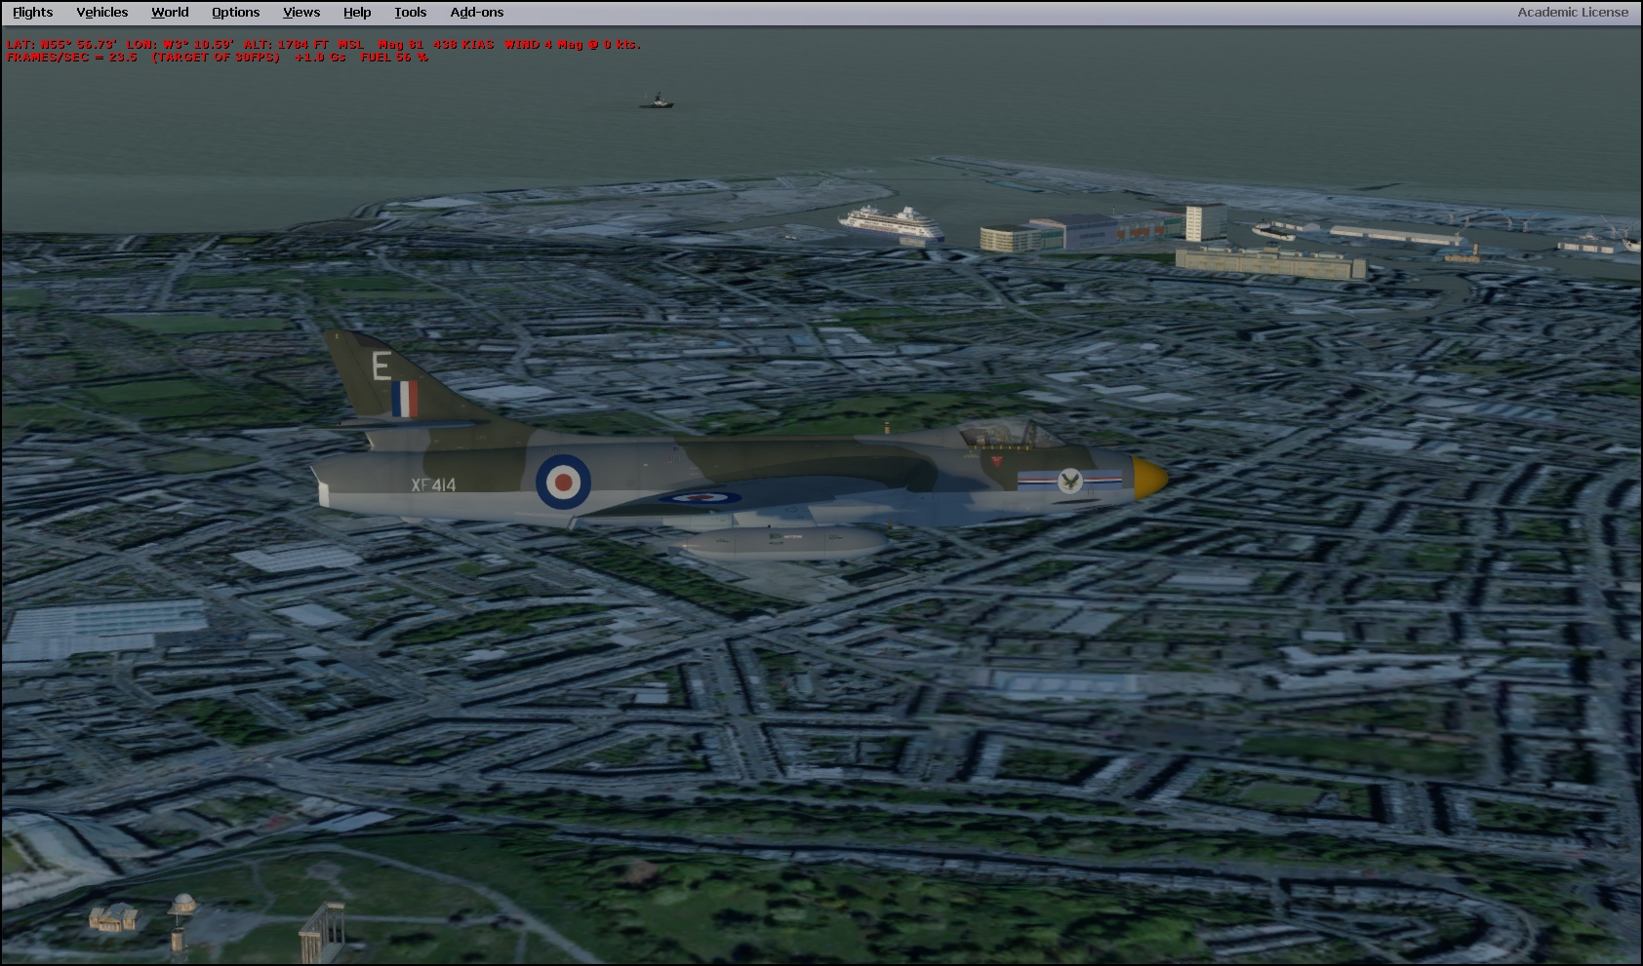Open the Help menu

point(357,13)
